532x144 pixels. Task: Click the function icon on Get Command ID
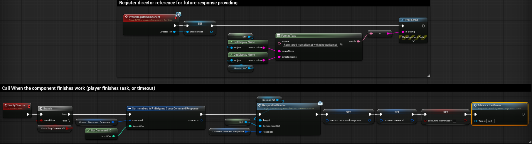click(88, 131)
